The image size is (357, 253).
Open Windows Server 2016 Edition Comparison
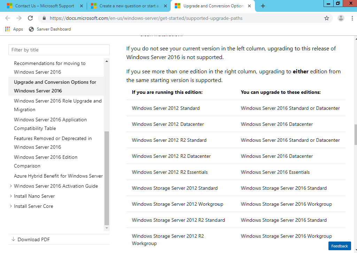46,162
